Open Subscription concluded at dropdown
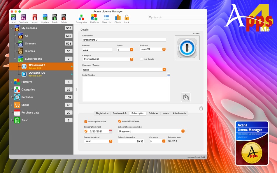 (183, 131)
